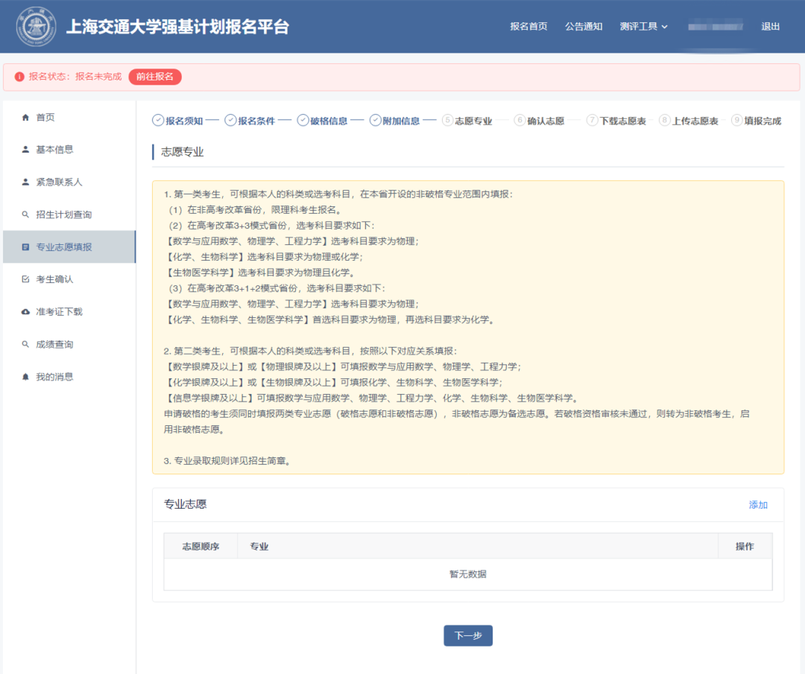Click the university logo emblem
The height and width of the screenshot is (674, 805).
pyautogui.click(x=35, y=25)
